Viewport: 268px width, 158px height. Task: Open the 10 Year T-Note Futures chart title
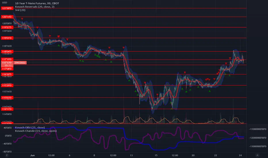[37, 3]
